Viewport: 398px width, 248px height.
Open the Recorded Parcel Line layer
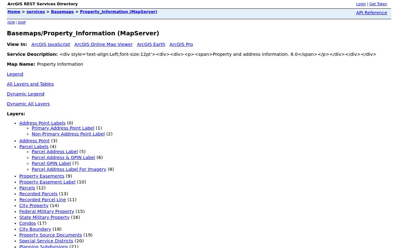click(43, 200)
